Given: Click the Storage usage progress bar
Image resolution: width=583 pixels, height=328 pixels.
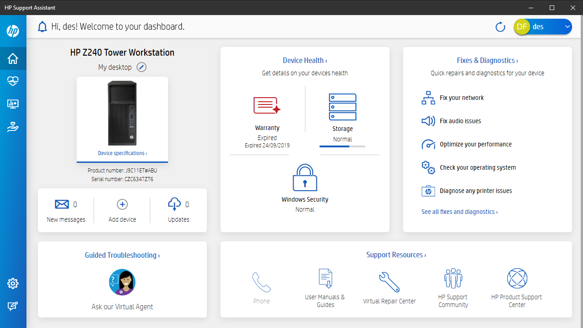Looking at the screenshot, I should pos(342,146).
